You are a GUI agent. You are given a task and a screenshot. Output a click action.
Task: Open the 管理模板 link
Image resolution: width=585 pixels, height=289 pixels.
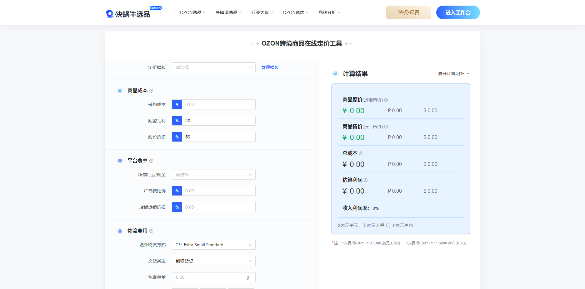pos(270,67)
